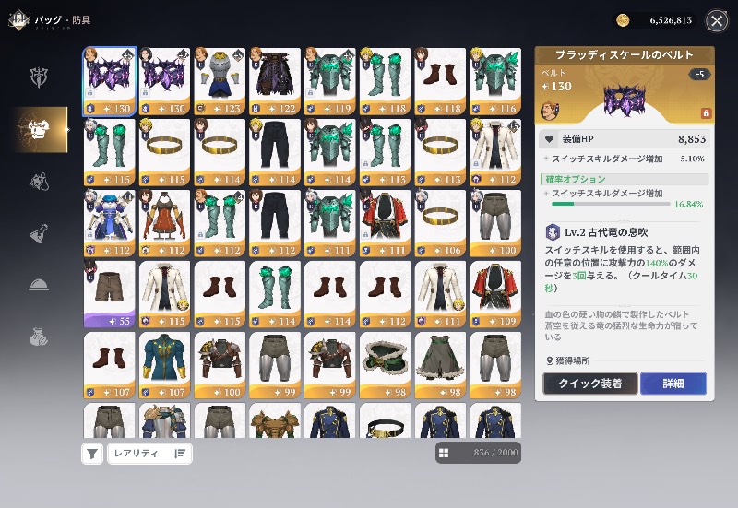Image resolution: width=738 pixels, height=508 pixels.
Task: Select the green boots rated +113
Action: tap(385, 152)
